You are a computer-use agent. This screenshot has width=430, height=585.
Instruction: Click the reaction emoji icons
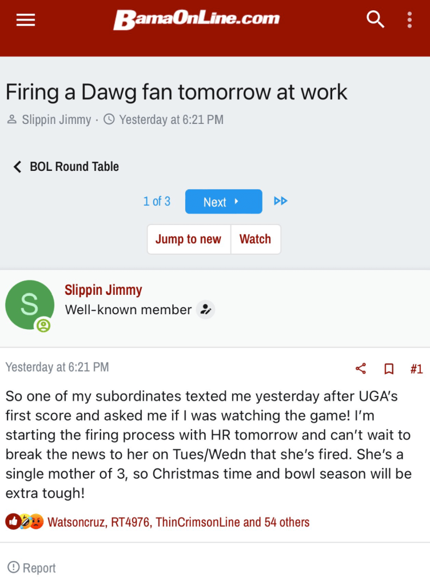(25, 522)
